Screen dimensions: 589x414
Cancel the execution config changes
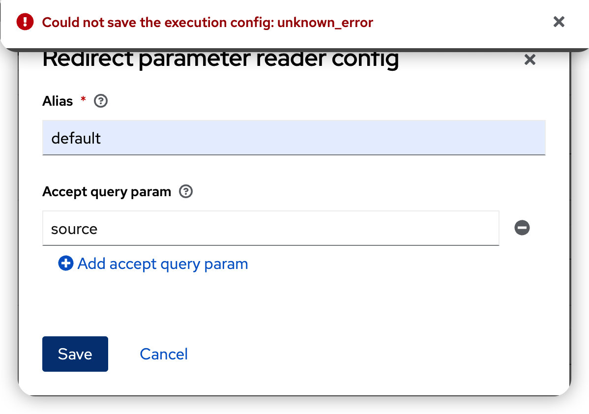(x=164, y=354)
